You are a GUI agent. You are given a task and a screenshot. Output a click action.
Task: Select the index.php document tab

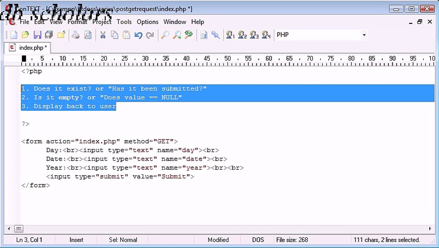coord(28,48)
